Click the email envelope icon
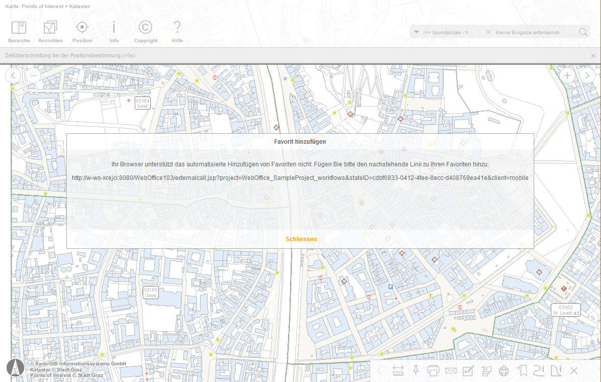 [x=450, y=371]
